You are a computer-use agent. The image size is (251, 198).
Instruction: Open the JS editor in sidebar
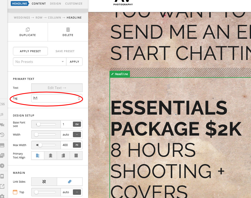(x=2, y=114)
